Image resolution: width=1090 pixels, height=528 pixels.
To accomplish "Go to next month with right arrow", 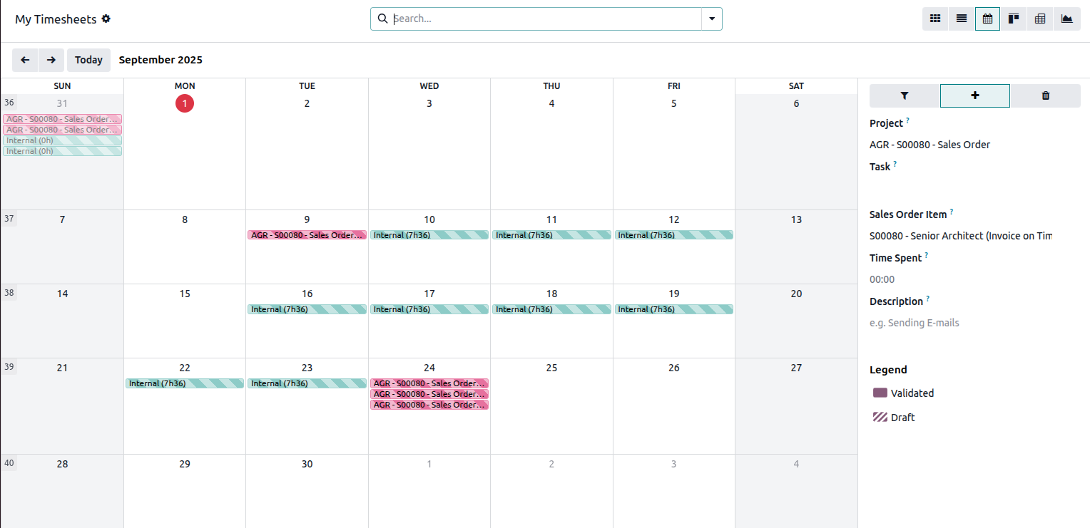I will (x=51, y=60).
